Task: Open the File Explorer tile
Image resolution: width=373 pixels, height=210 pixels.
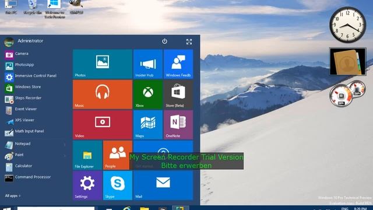Action: 87,155
